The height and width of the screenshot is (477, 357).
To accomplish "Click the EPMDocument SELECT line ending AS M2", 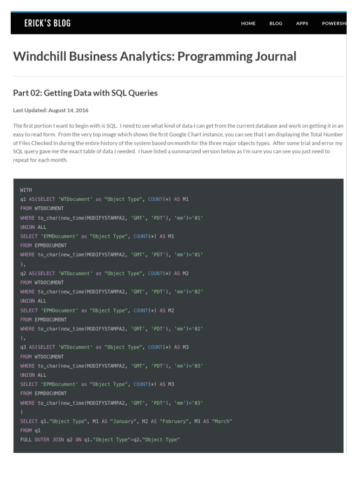I will 97,310.
